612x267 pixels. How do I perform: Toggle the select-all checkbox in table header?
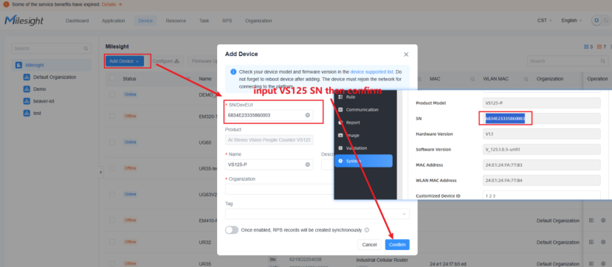(112, 78)
